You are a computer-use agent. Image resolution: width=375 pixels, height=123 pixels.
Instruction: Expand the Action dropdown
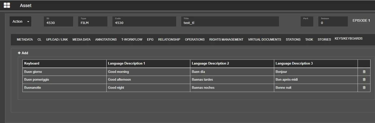tap(20, 22)
